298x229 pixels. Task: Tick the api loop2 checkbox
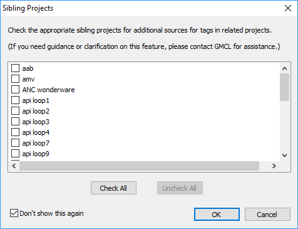coord(15,111)
